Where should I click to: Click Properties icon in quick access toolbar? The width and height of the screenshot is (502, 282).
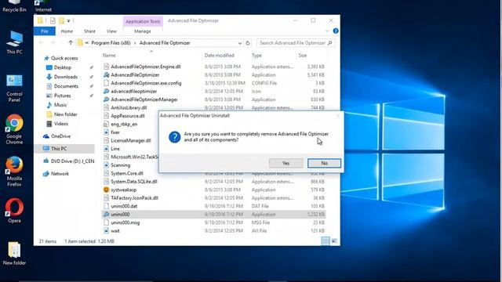pyautogui.click(x=53, y=21)
